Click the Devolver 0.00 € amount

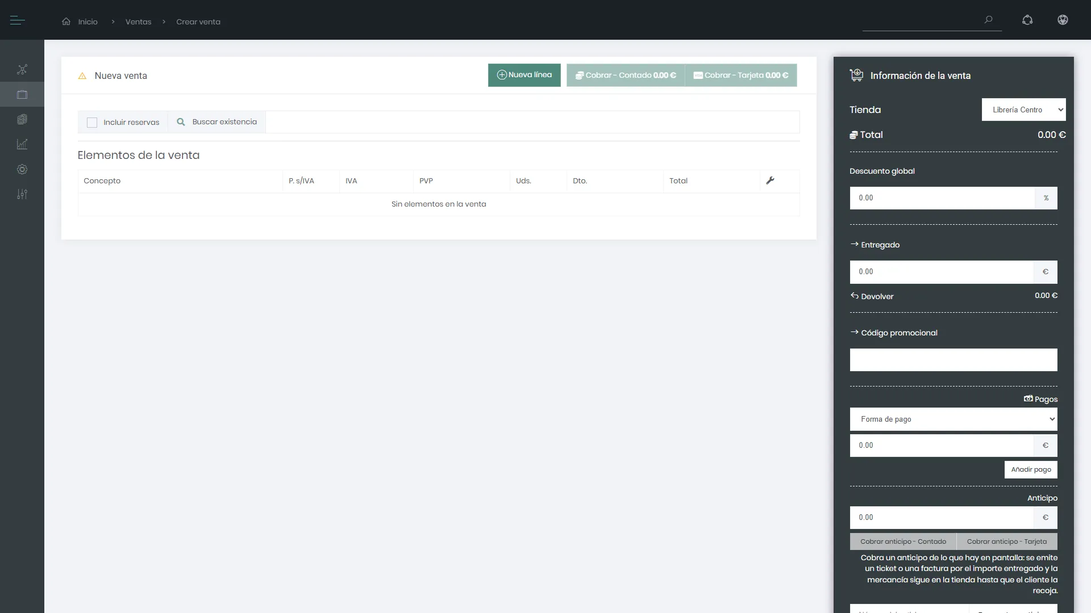click(x=1046, y=296)
